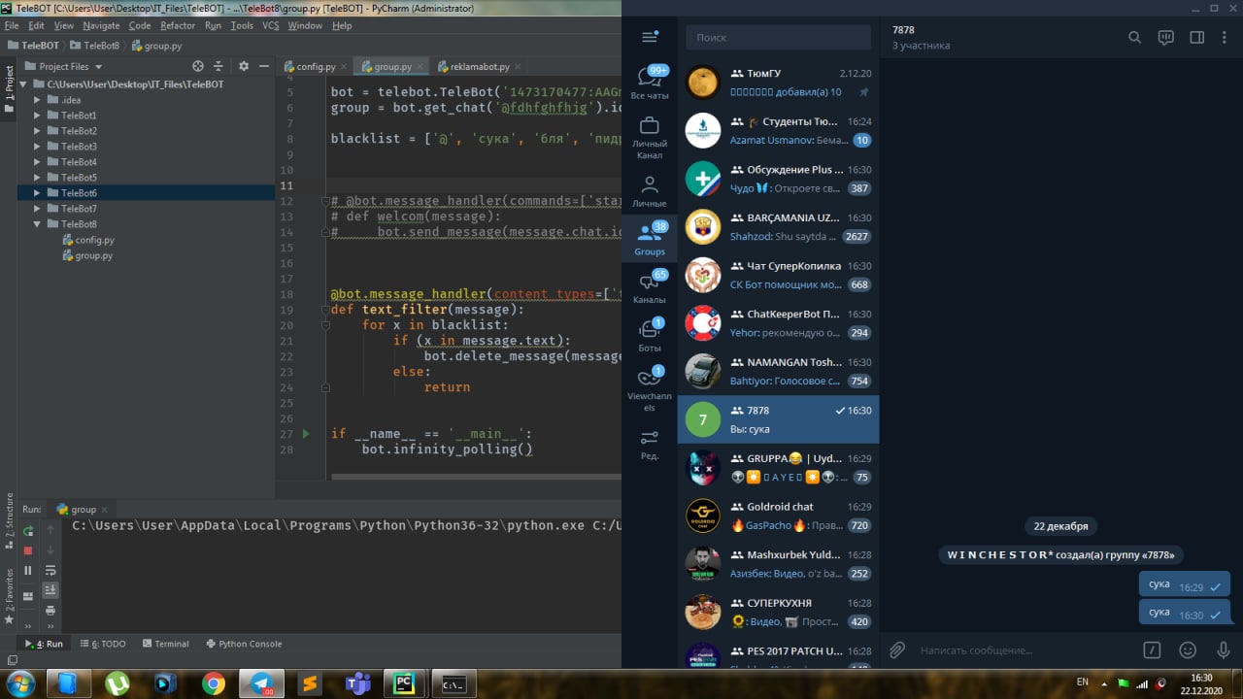The image size is (1243, 699).
Task: Switch to the reklamabot.py editor tab
Action: [x=480, y=67]
